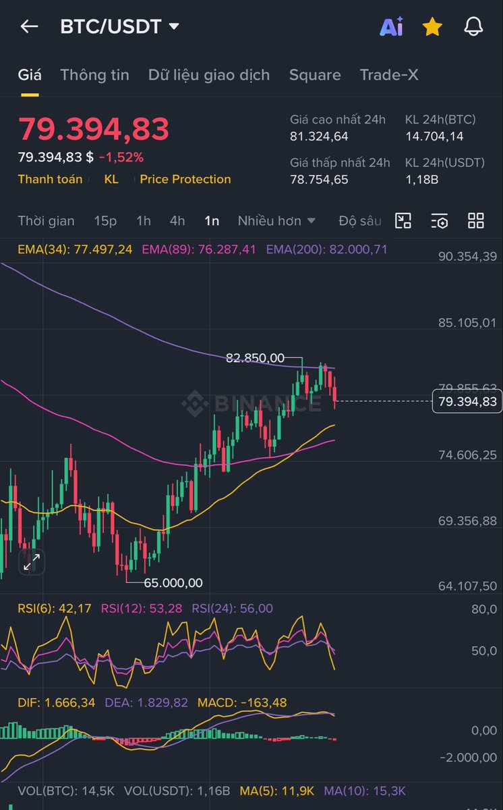Tap the EMA(200) indicator label
The width and height of the screenshot is (503, 810).
coord(327,249)
